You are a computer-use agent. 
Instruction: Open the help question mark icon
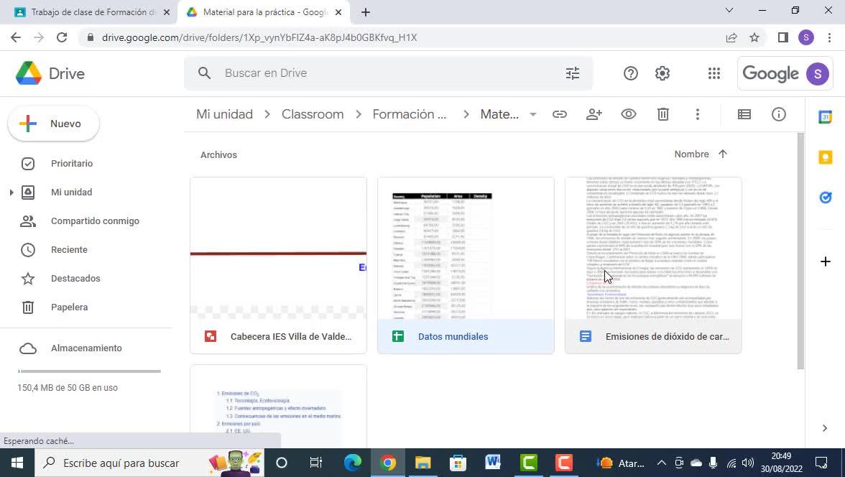point(631,73)
